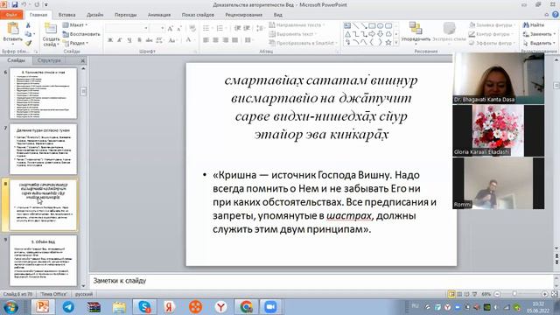
Task: Justify the text
Action: (235, 40)
